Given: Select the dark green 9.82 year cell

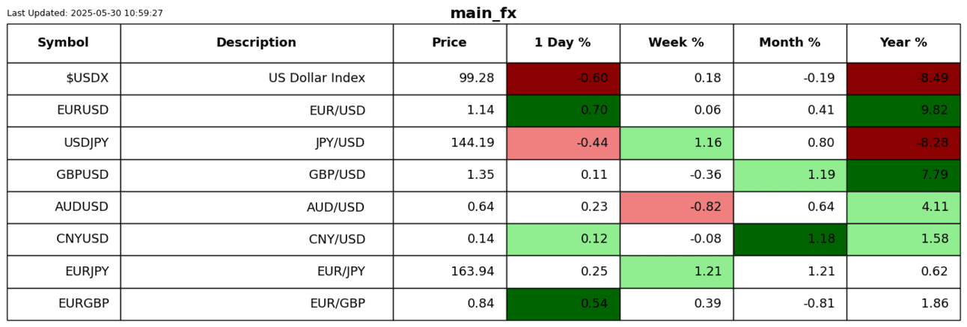Looking at the screenshot, I should click(903, 111).
